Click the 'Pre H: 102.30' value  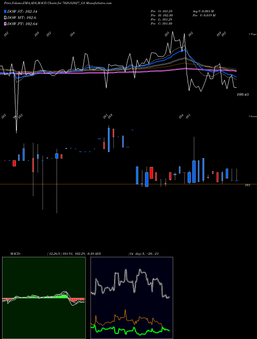click(161, 15)
